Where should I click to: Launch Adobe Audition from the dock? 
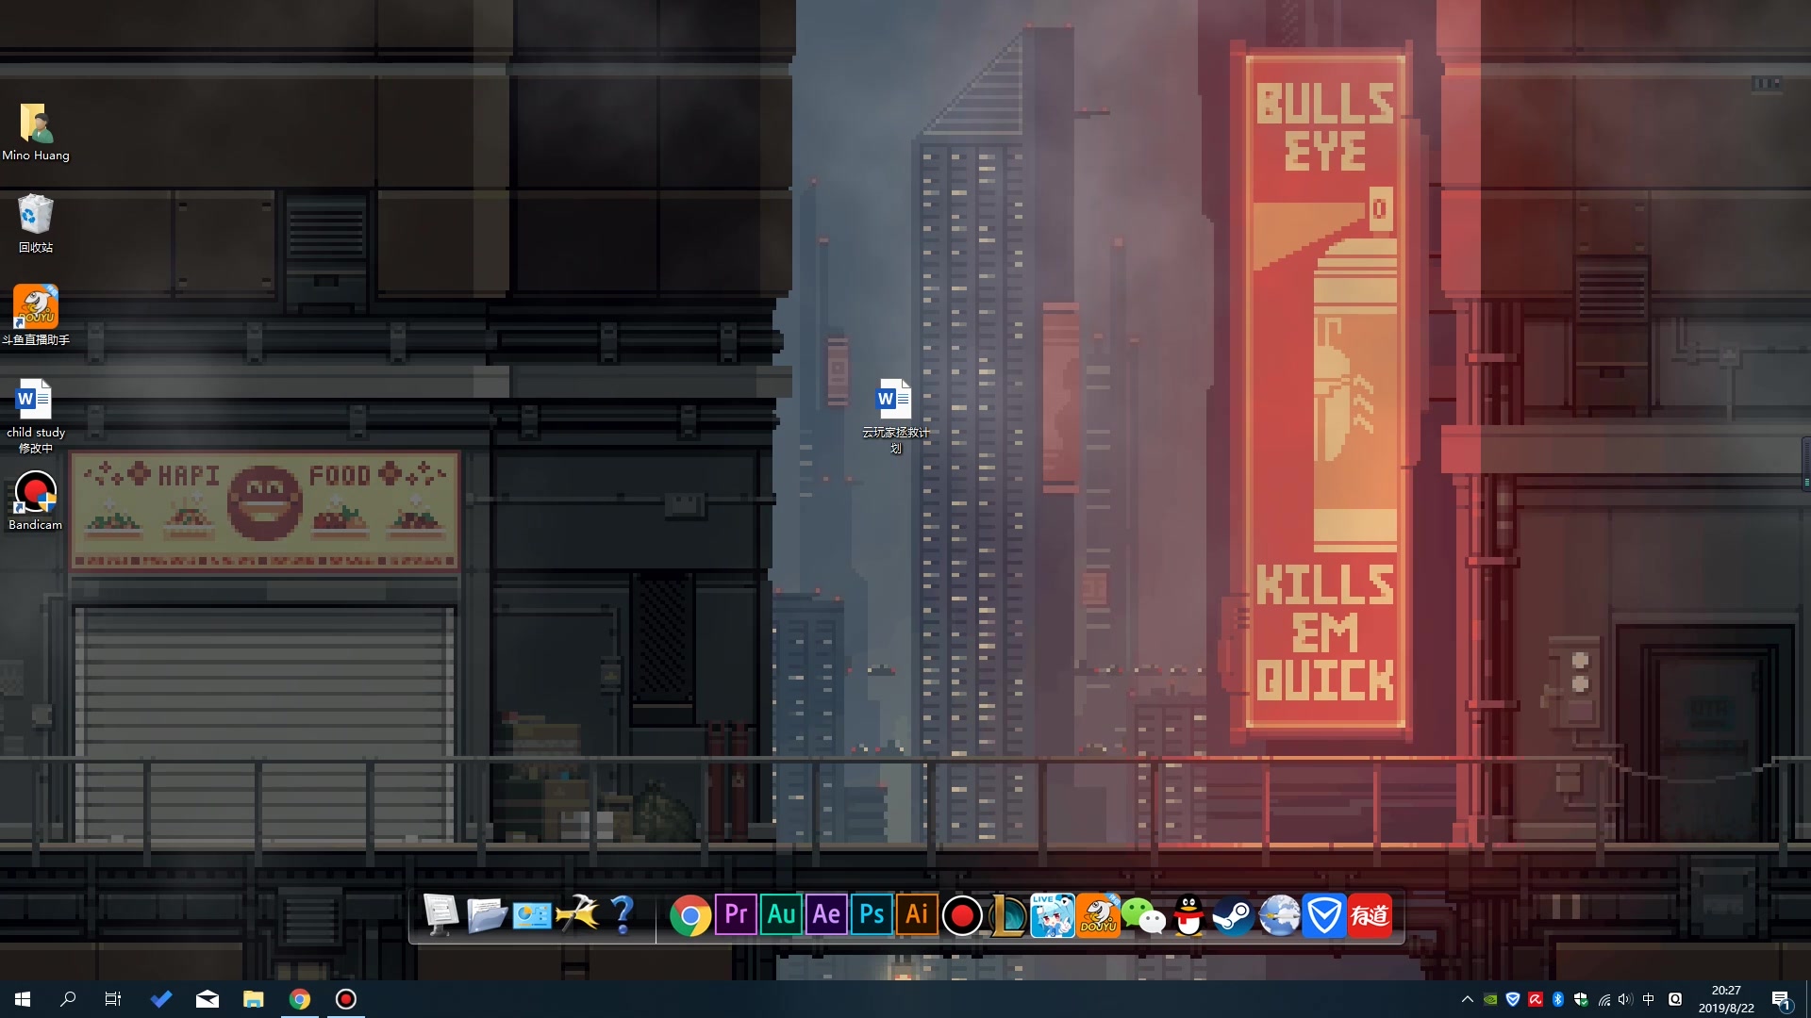[x=781, y=915]
